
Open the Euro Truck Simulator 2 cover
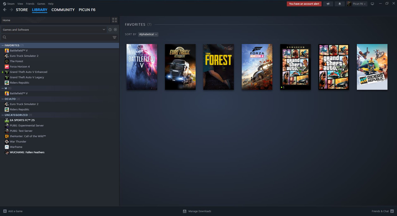click(180, 67)
